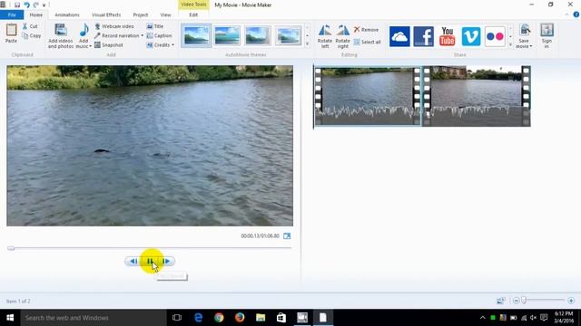Select the first river clip in storyboard
Image resolution: width=581 pixels, height=326 pixels.
367,96
